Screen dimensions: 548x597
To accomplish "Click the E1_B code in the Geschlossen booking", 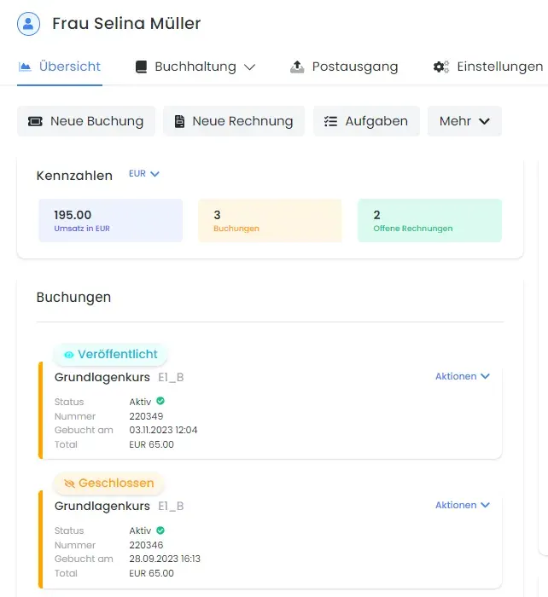I will (x=171, y=506).
